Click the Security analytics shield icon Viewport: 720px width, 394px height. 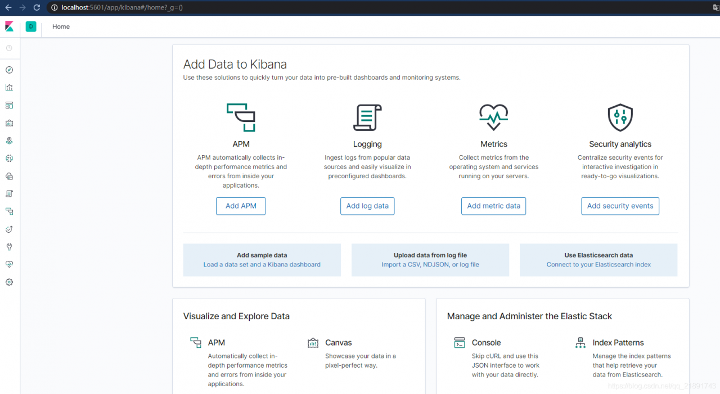coord(620,117)
